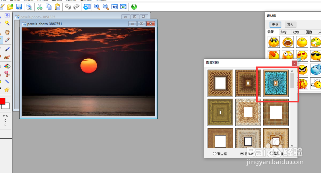Image resolution: width=321 pixels, height=173 pixels.
Task: Switch to the 车标 tab
Action: tap(283, 32)
